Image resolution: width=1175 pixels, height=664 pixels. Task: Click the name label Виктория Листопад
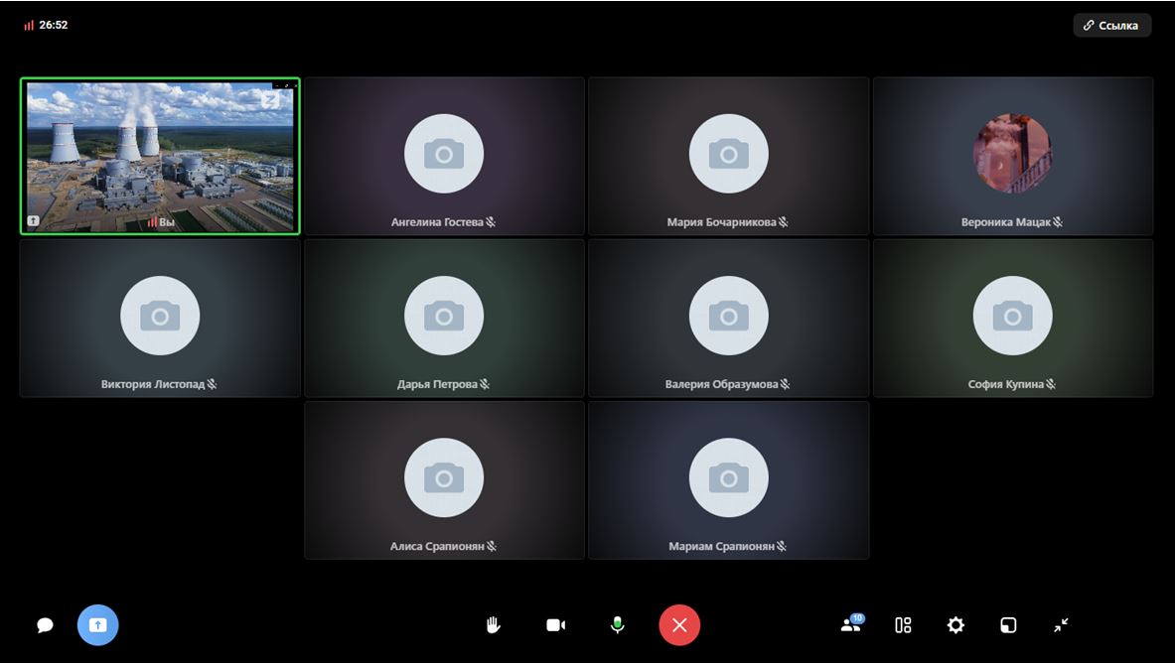coord(153,384)
